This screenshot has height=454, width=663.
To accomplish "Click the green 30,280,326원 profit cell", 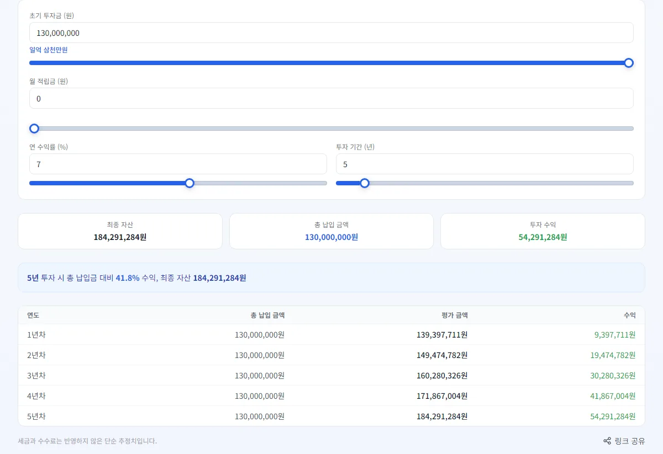I will [613, 376].
